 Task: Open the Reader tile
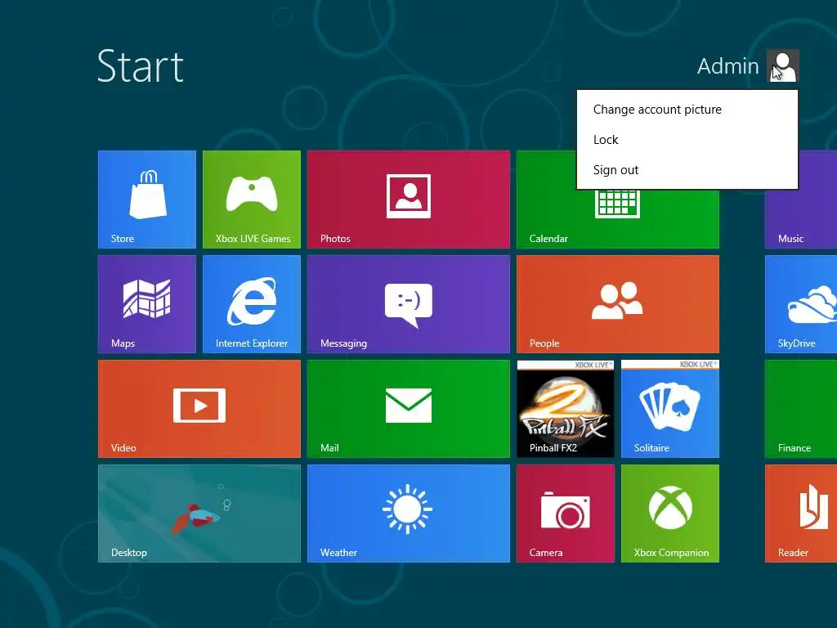coord(801,514)
